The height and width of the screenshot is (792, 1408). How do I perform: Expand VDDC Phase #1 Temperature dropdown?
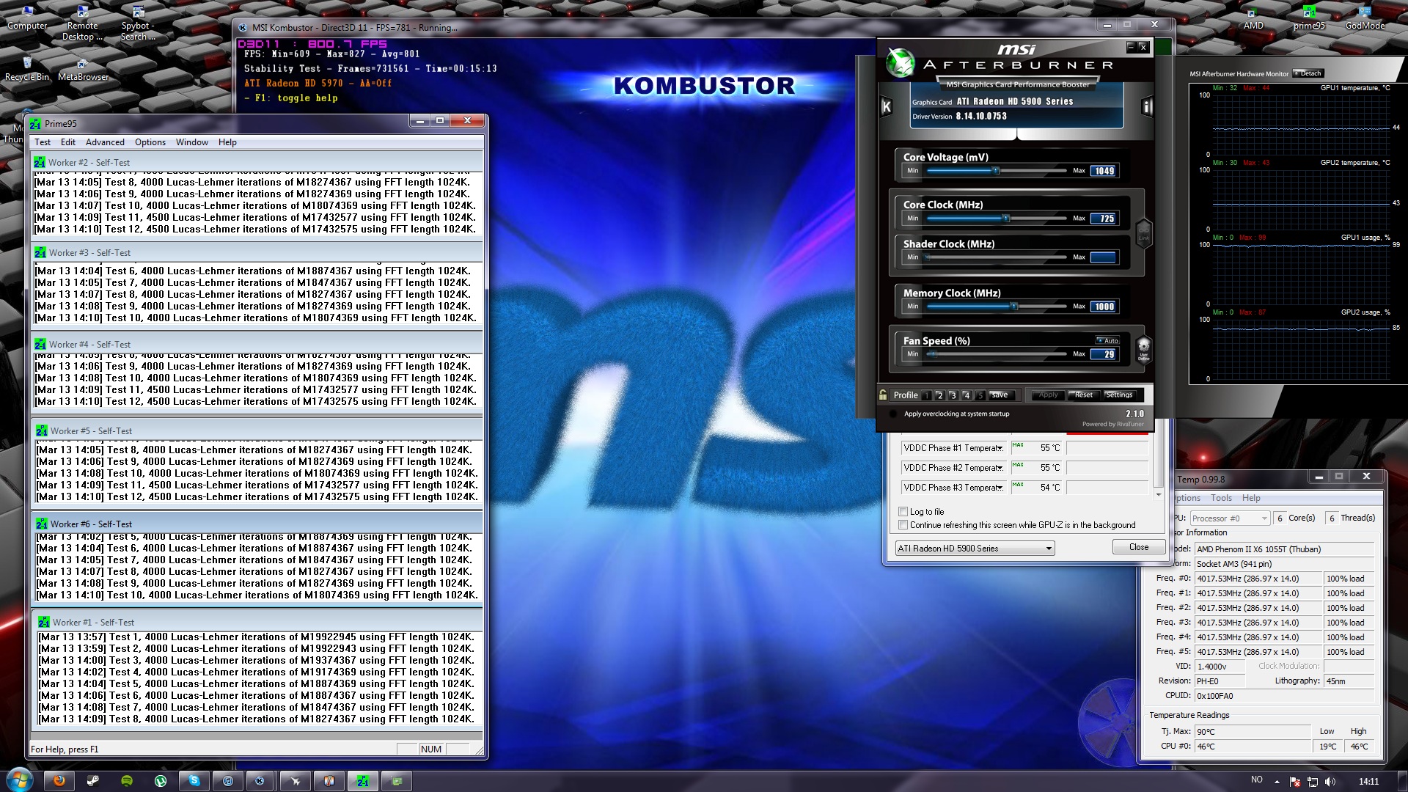pyautogui.click(x=1000, y=448)
